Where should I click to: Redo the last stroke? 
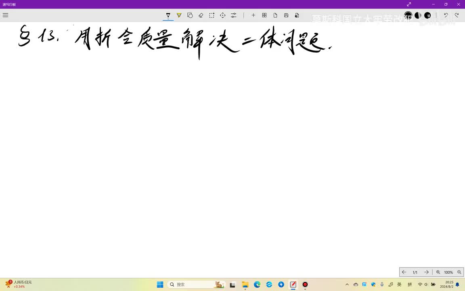[457, 15]
